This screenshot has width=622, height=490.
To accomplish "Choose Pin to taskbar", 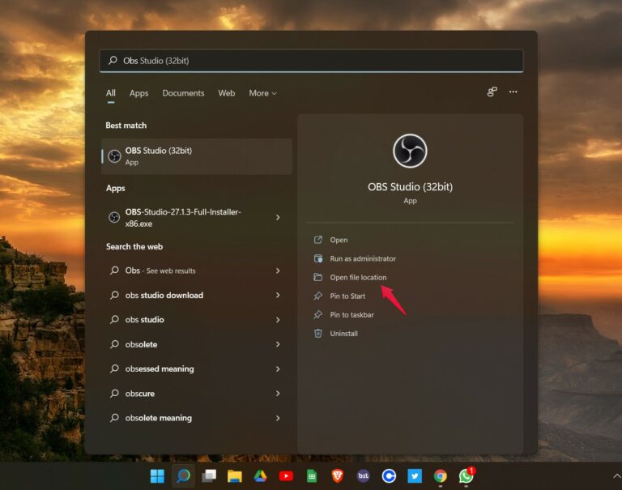I will [351, 314].
